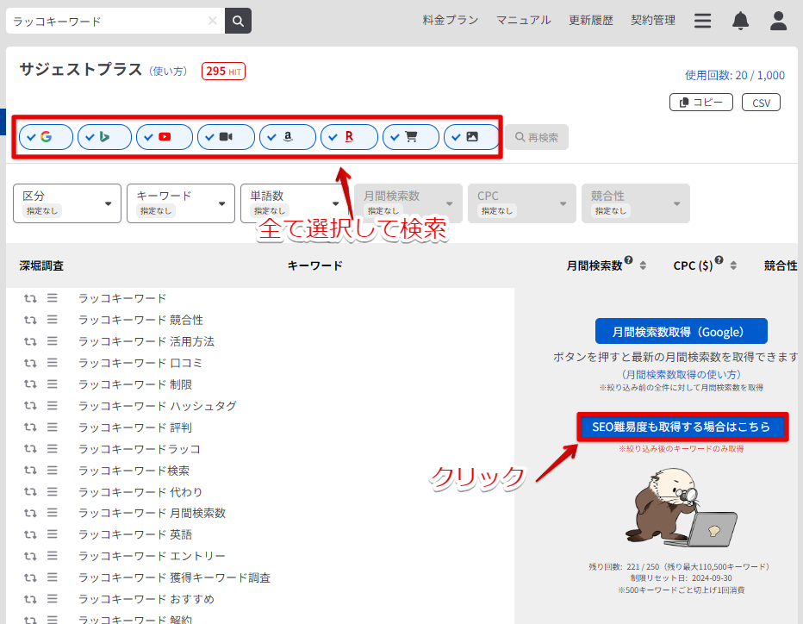803x624 pixels.
Task: Clear search box with X icon
Action: pyautogui.click(x=213, y=21)
